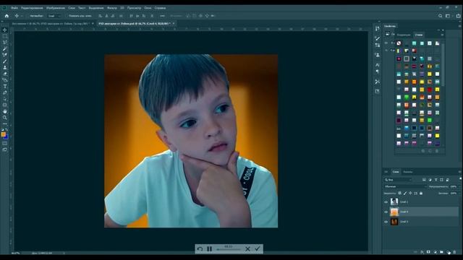Switch to the Стили tab
This screenshot has height=260, width=463.
(x=419, y=35)
